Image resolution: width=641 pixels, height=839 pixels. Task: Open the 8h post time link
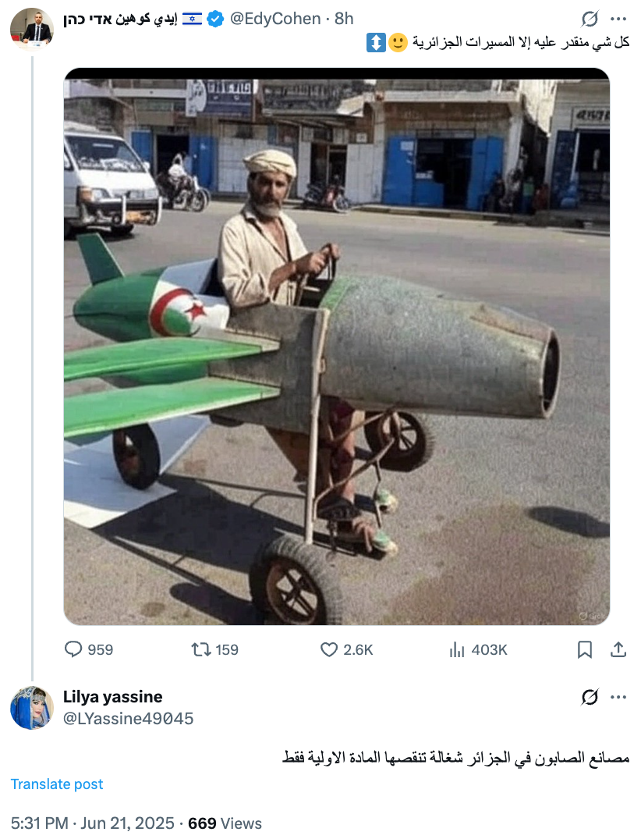pyautogui.click(x=344, y=19)
